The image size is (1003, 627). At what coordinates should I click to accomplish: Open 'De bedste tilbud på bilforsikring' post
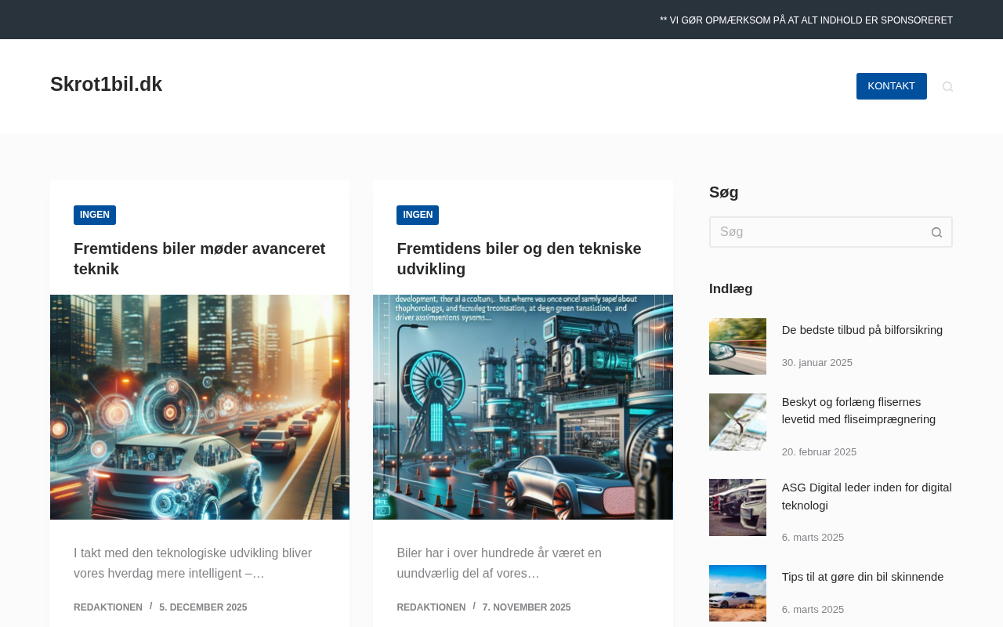(x=862, y=330)
